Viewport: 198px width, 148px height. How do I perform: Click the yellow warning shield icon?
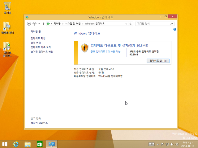pyautogui.click(x=84, y=48)
